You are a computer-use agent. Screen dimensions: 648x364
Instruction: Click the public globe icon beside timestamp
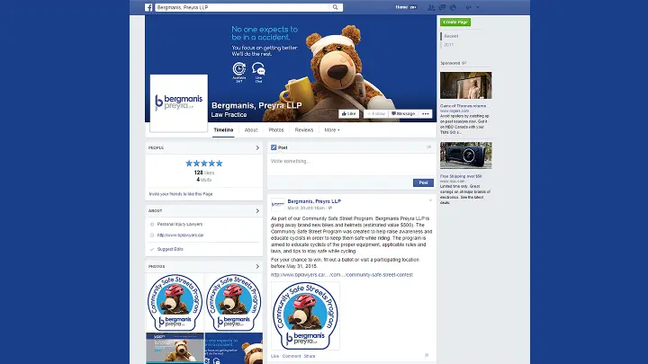pyautogui.click(x=330, y=208)
